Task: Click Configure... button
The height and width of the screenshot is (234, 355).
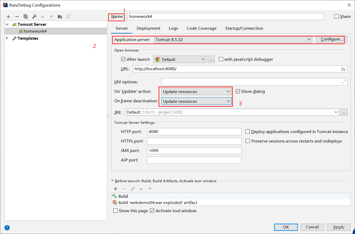Action: (332, 39)
